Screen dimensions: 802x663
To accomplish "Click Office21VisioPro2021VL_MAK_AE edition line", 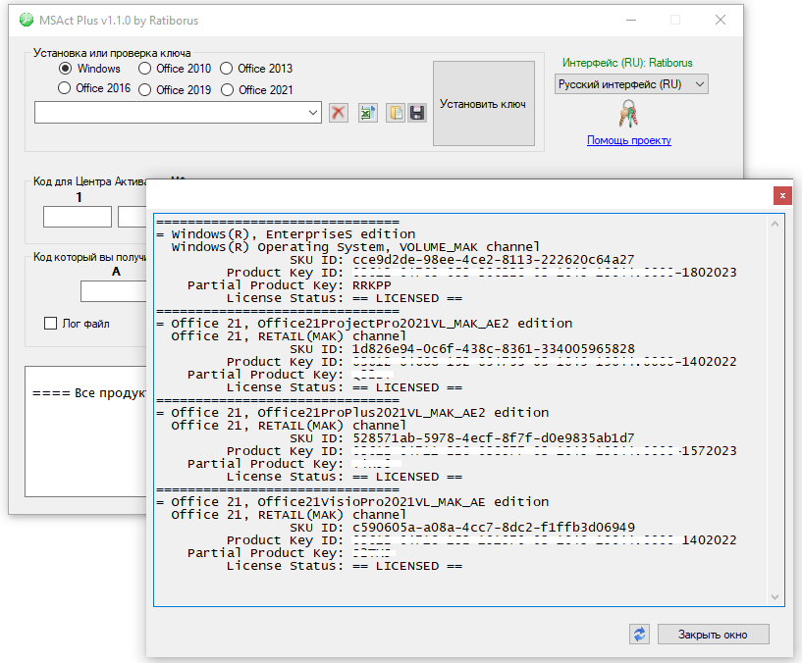I will pos(352,502).
